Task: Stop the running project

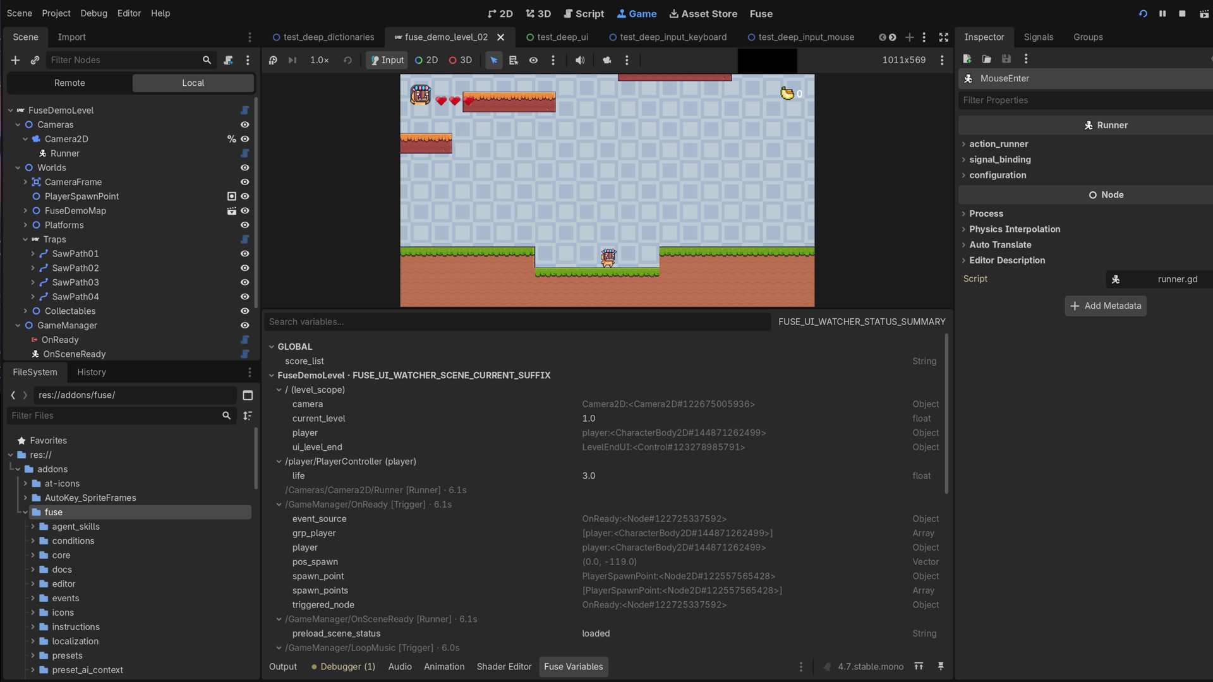Action: [1182, 13]
